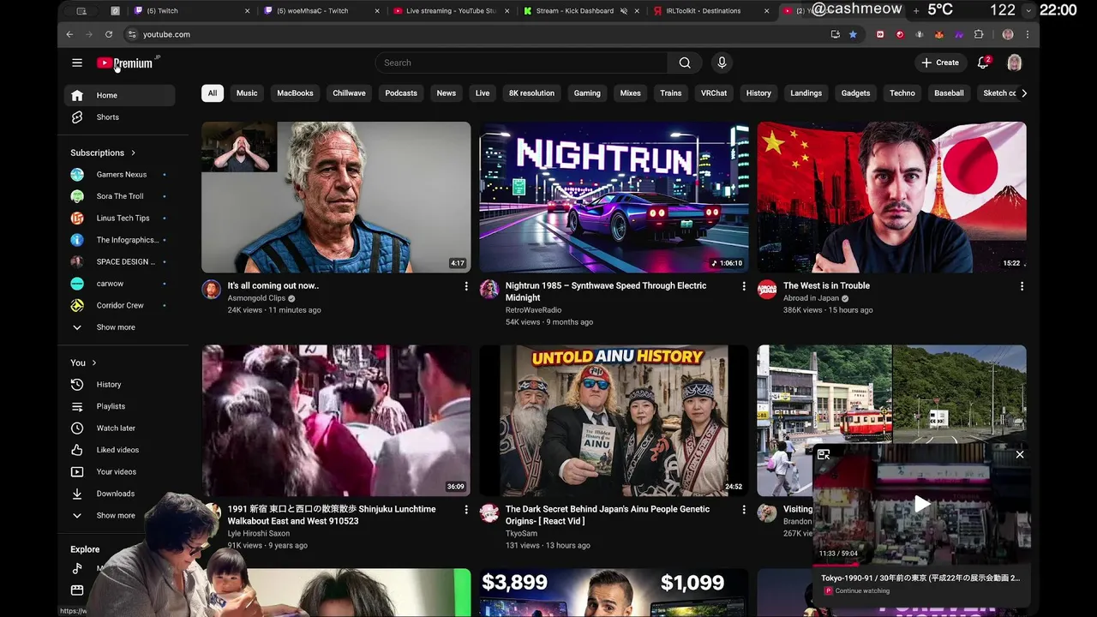Expand Show more under Subscriptions
Image resolution: width=1097 pixels, height=617 pixels.
[x=120, y=327]
